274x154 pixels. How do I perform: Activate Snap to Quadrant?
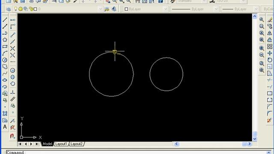click(12, 77)
